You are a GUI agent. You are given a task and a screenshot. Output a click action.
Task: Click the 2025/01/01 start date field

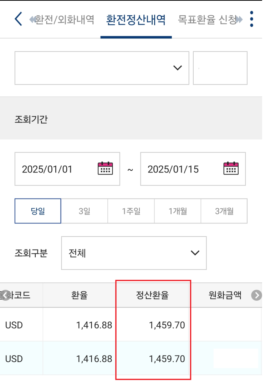click(53, 169)
